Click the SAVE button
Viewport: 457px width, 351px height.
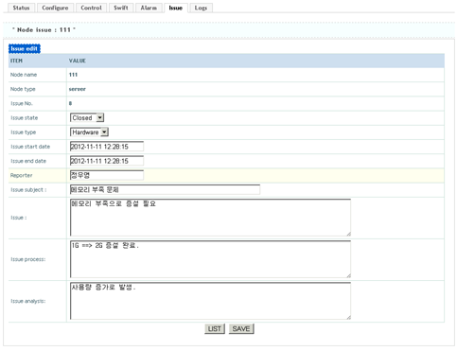241,329
